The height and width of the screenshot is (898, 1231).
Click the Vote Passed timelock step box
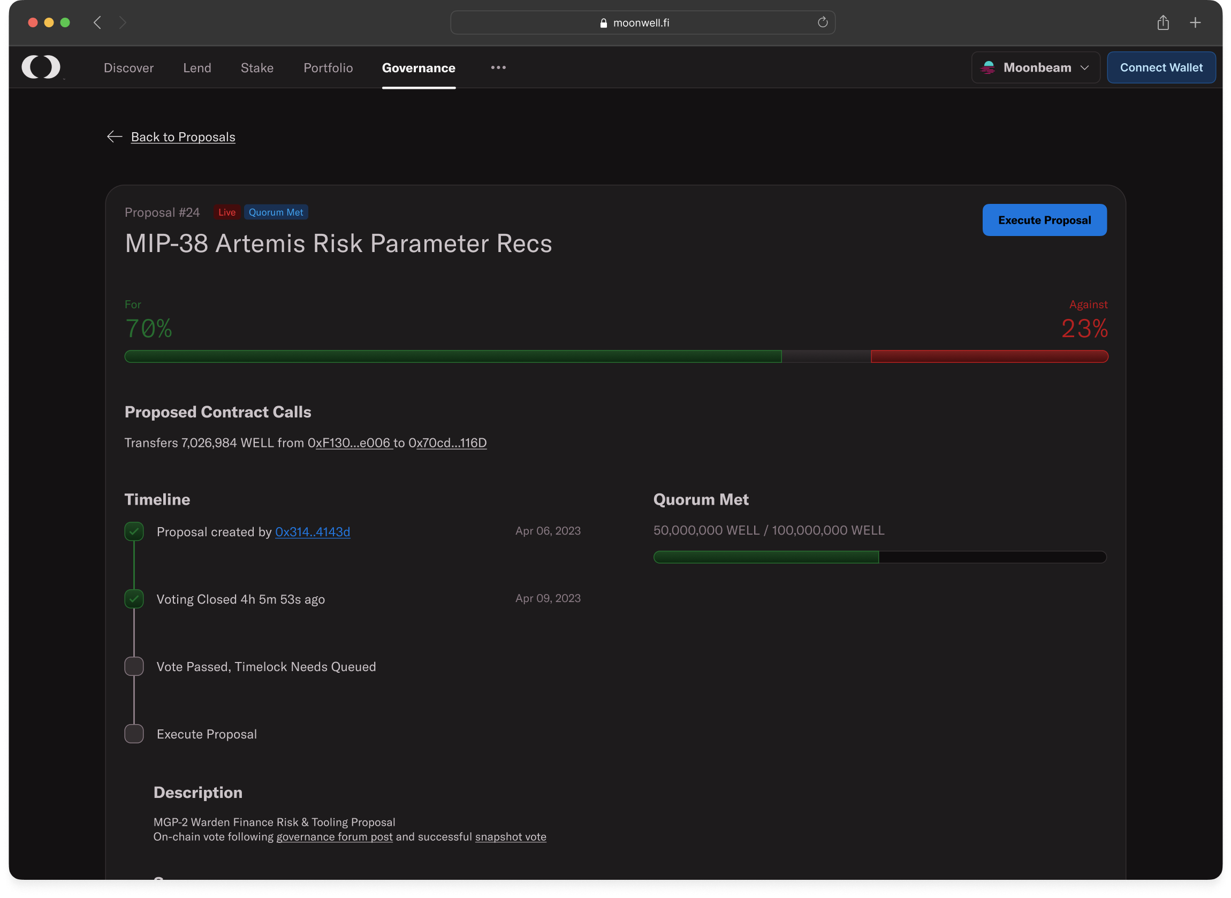point(134,666)
